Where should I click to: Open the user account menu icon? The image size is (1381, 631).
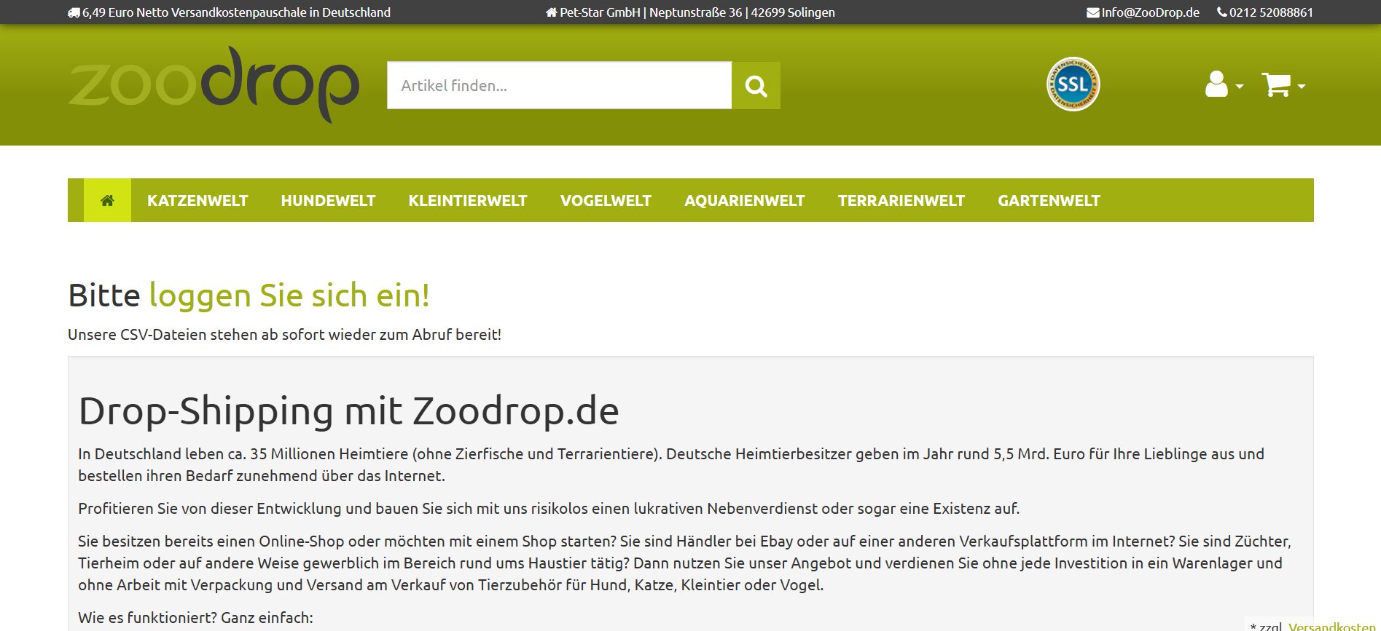pos(1224,84)
